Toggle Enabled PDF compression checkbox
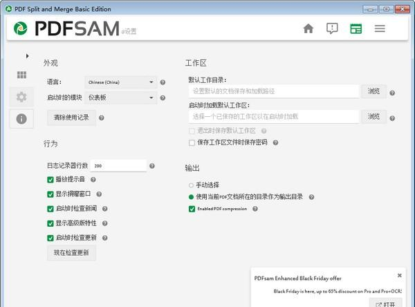415x307 pixels. coord(192,209)
